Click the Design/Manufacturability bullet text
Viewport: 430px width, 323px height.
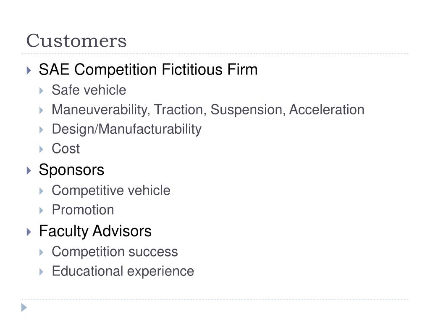coord(127,130)
